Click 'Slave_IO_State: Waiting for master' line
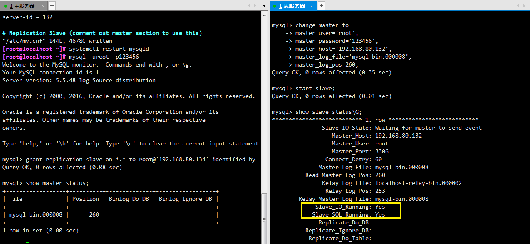The width and height of the screenshot is (530, 244). pos(401,128)
